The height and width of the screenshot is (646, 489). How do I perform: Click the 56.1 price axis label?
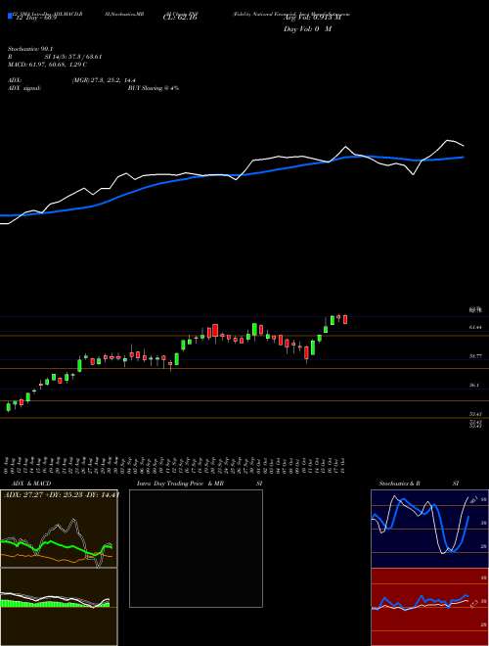(474, 385)
